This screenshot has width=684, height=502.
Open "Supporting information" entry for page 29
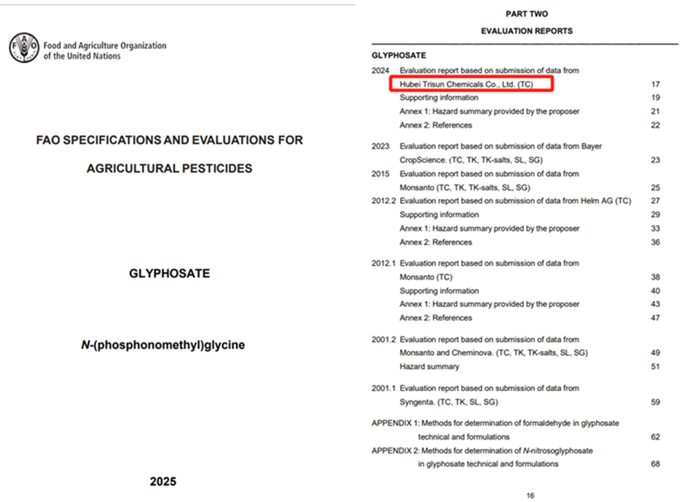coord(440,215)
